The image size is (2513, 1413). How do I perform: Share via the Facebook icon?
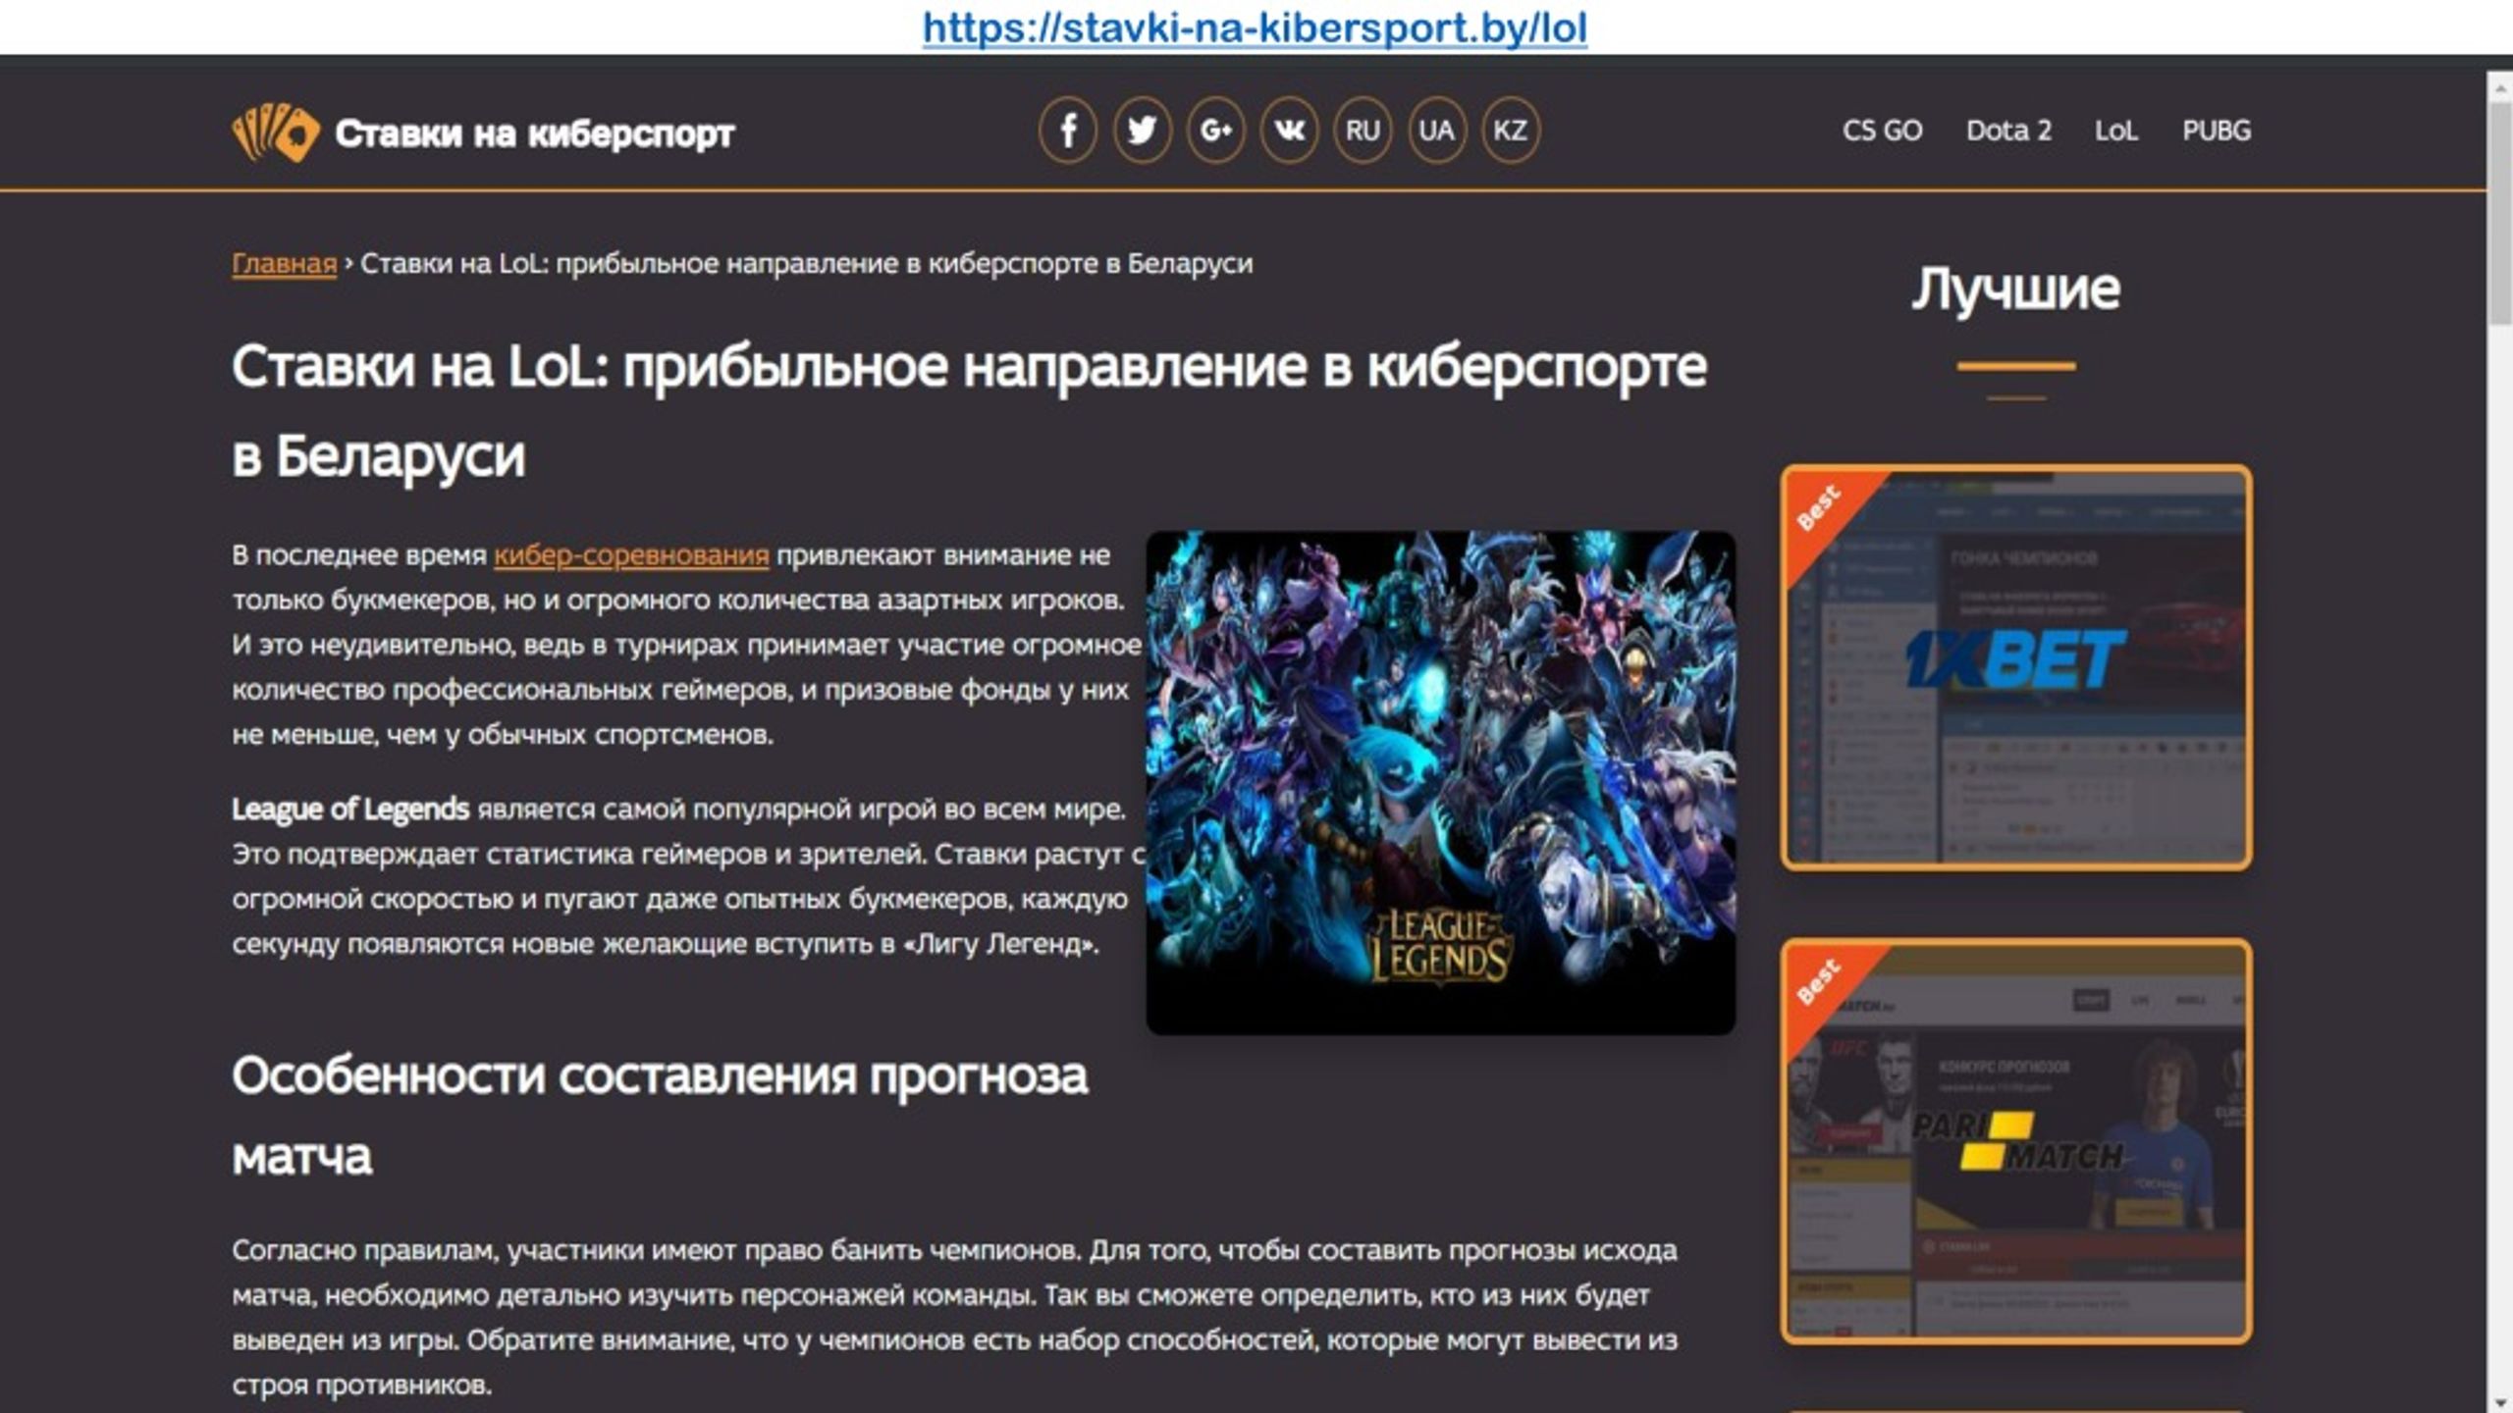point(1068,131)
